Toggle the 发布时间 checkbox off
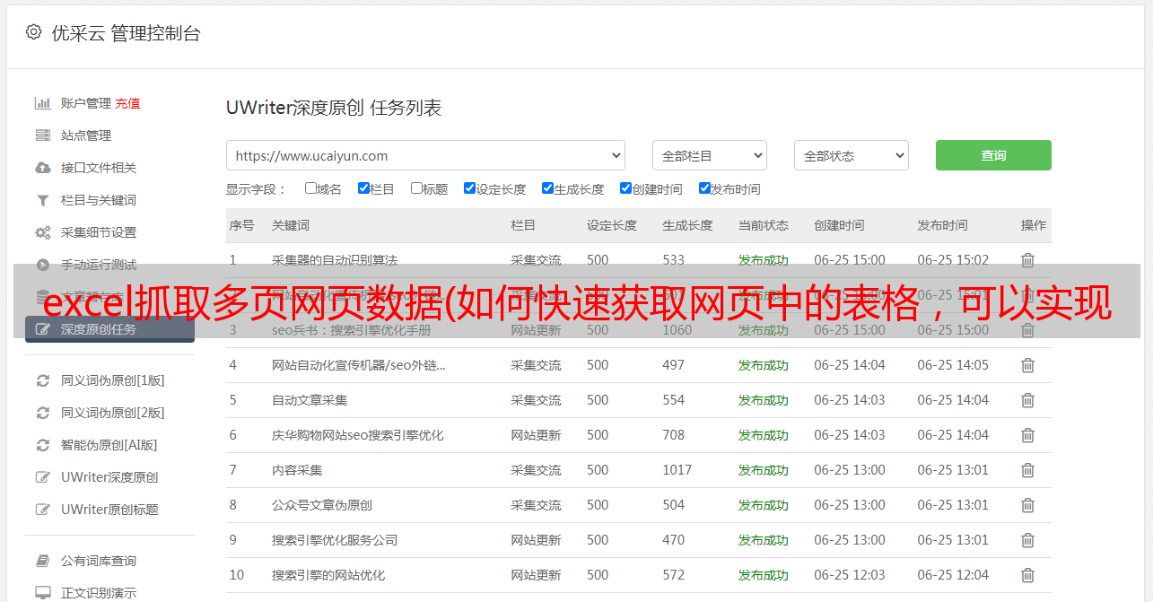Screen dimensions: 1153x602 coord(704,188)
